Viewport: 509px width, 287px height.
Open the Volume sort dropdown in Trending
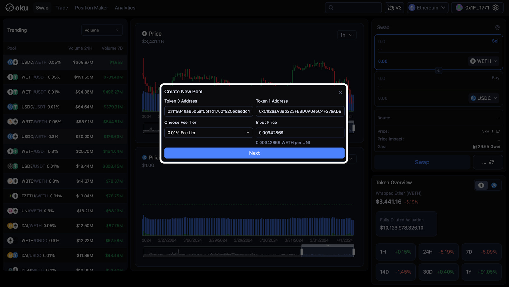click(x=102, y=30)
